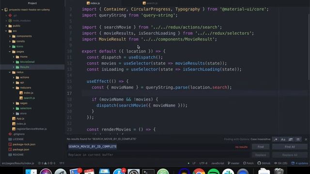Expand the consts folder
The image size is (310, 174).
coord(10,41)
